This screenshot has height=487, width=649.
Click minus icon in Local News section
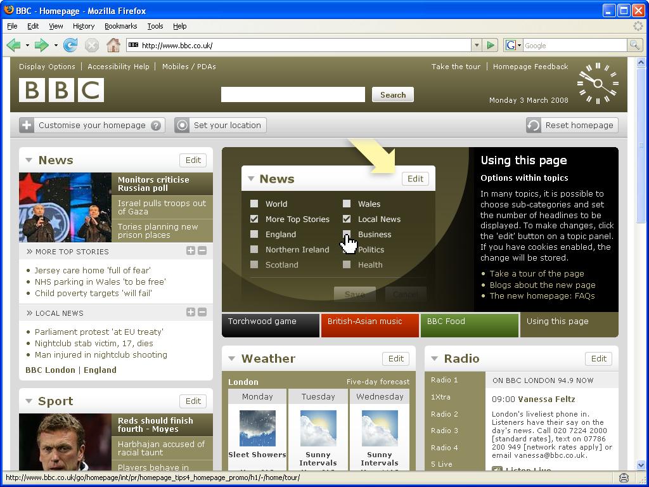coord(202,312)
